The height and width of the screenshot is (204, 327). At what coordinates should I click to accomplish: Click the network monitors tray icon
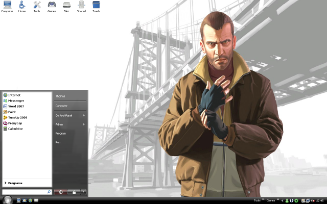point(308,200)
